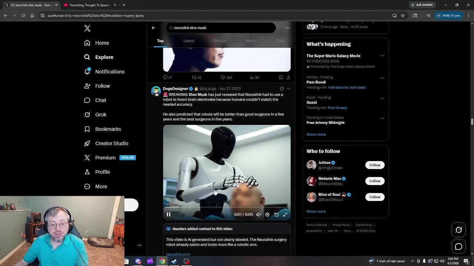Open Bookmarks in the sidebar
The image size is (474, 266).
(103, 129)
